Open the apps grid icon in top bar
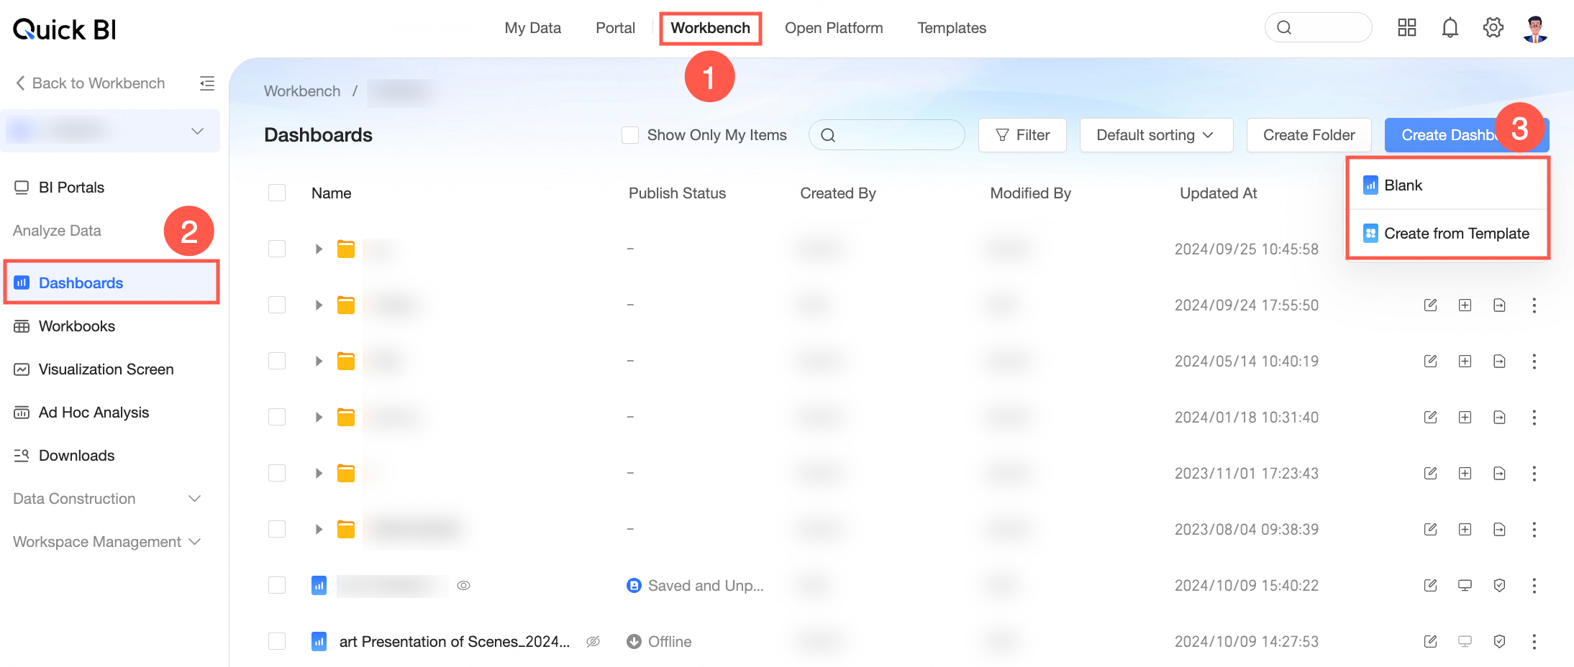Screen dimensions: 1574x667 1406,27
